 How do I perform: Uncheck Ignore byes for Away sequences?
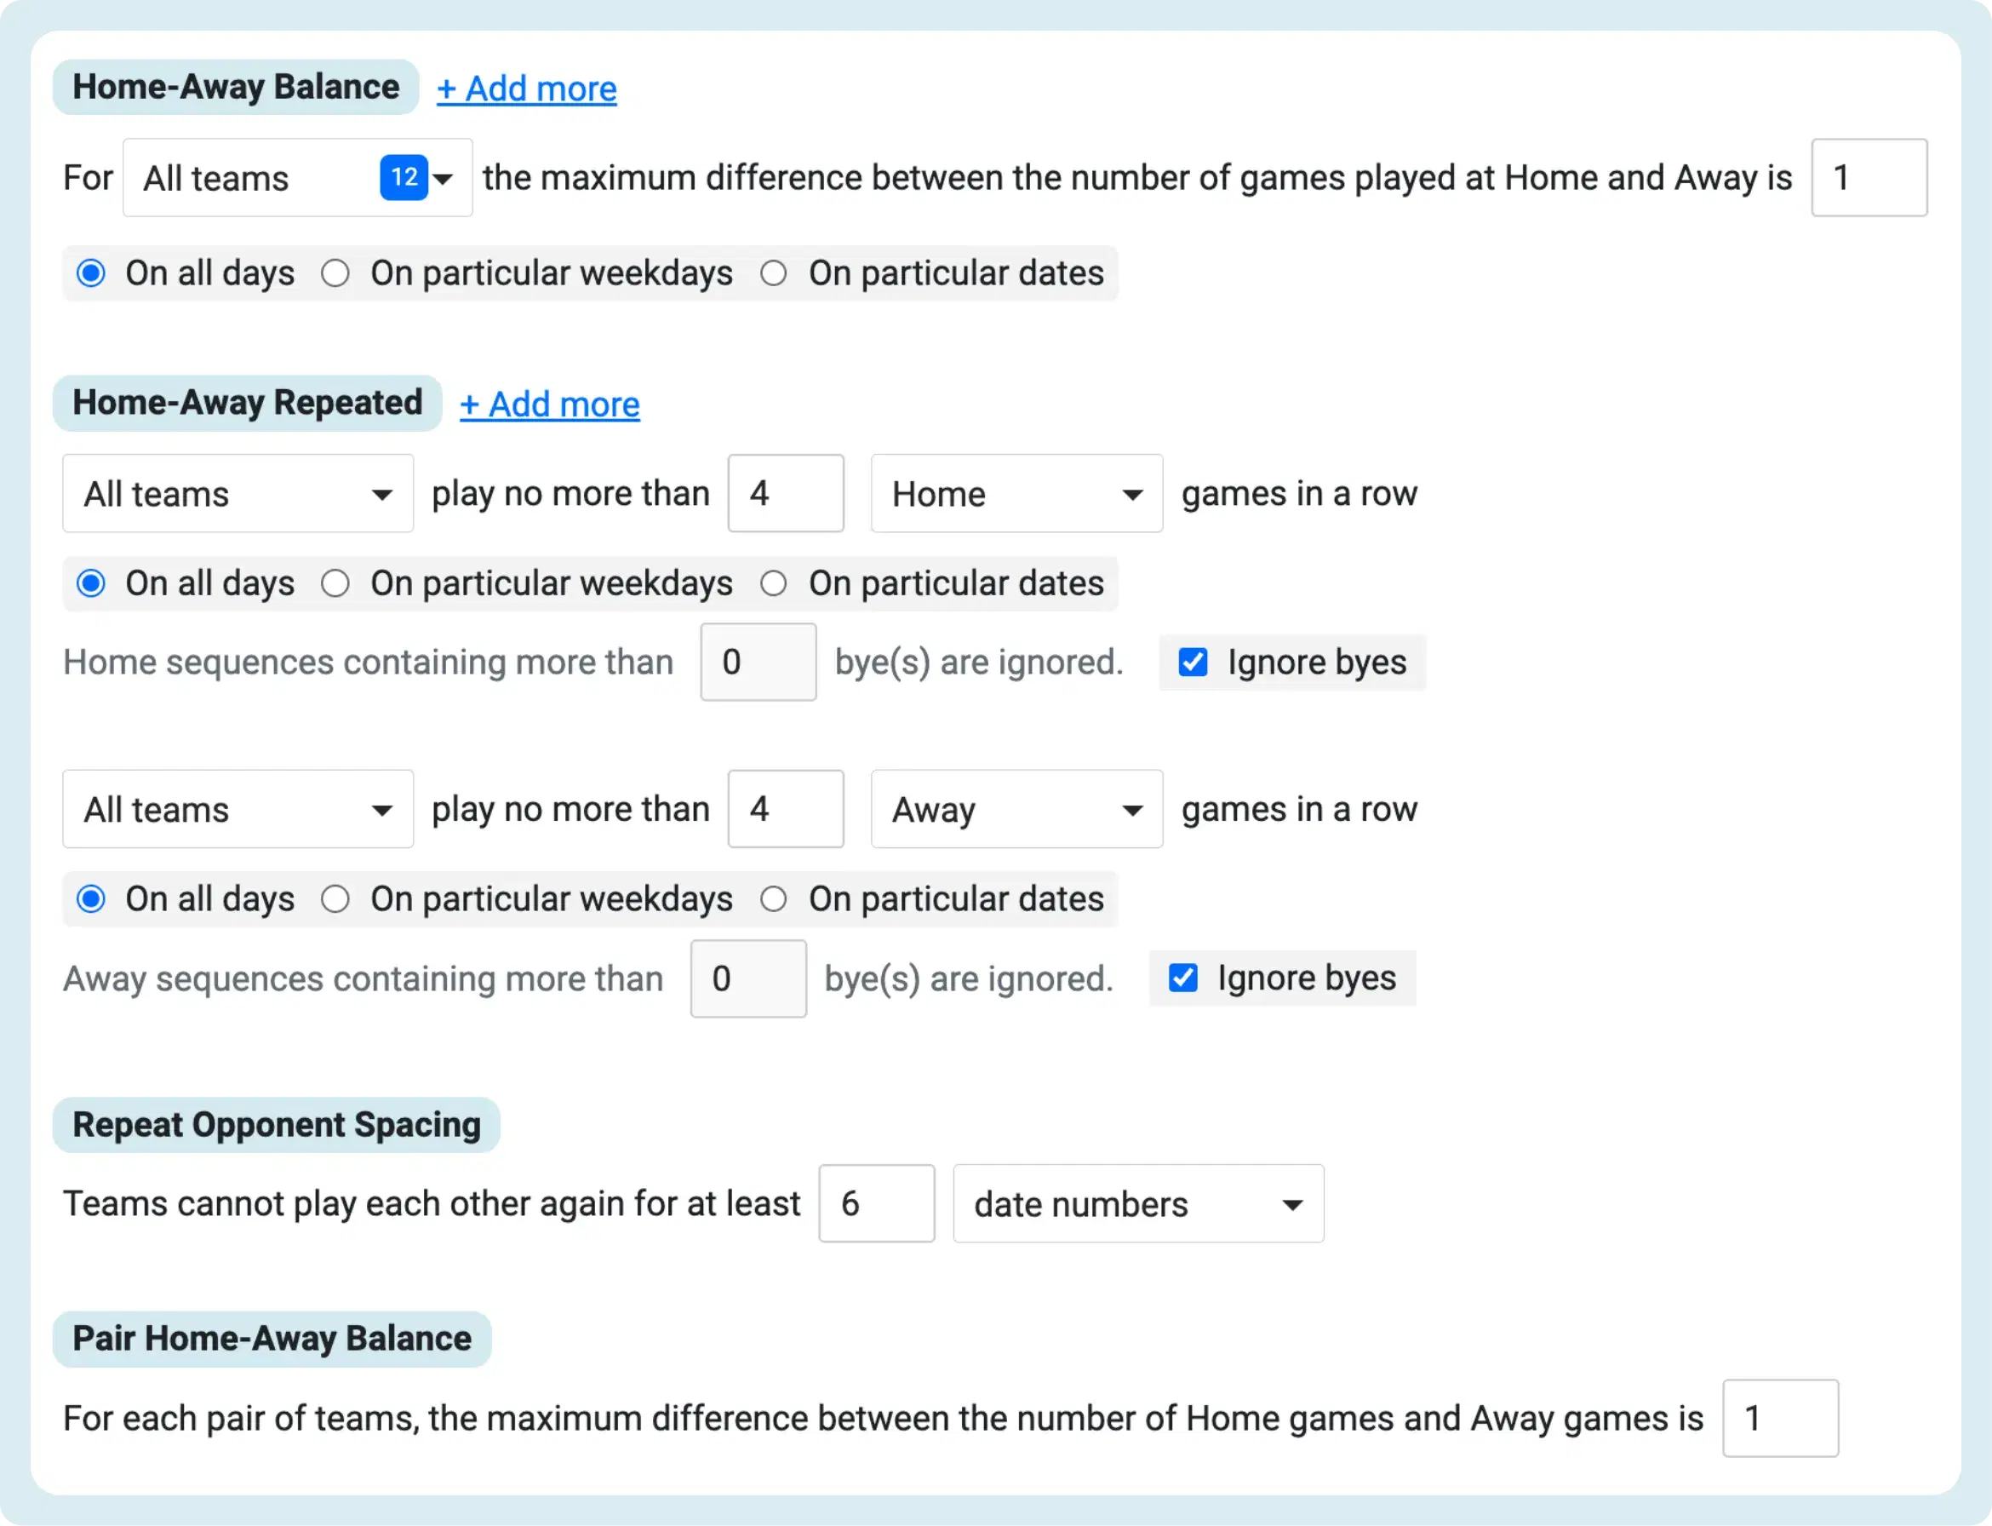point(1183,978)
